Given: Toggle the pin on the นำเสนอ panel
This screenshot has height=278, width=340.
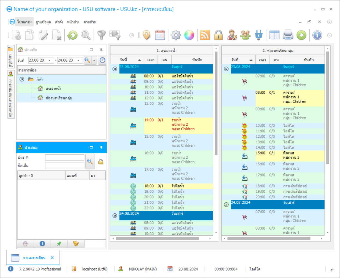Looking at the screenshot, I should tap(101, 147).
